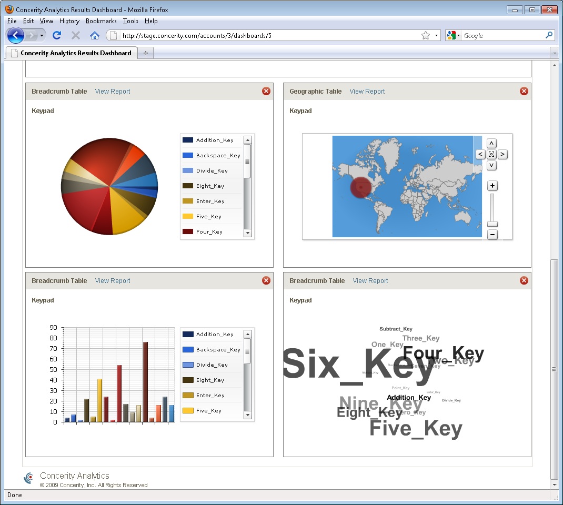This screenshot has height=505, width=563.
Task: Click the Google search field
Action: (x=504, y=35)
